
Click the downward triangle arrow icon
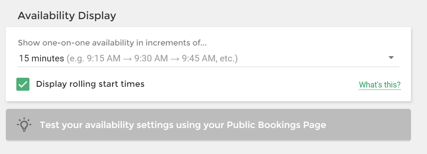coord(391,57)
